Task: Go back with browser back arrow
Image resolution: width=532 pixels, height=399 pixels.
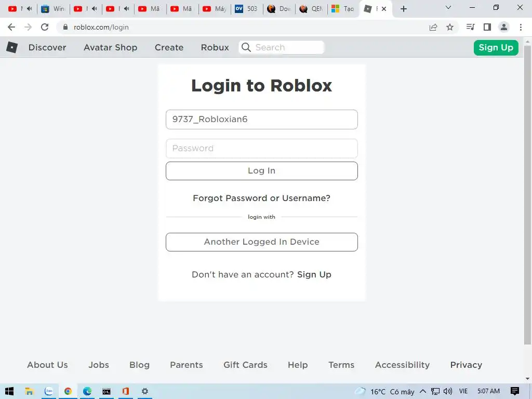Action: click(x=11, y=27)
